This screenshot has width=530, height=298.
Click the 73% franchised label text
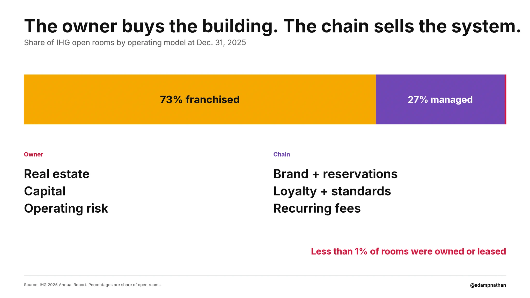click(200, 100)
